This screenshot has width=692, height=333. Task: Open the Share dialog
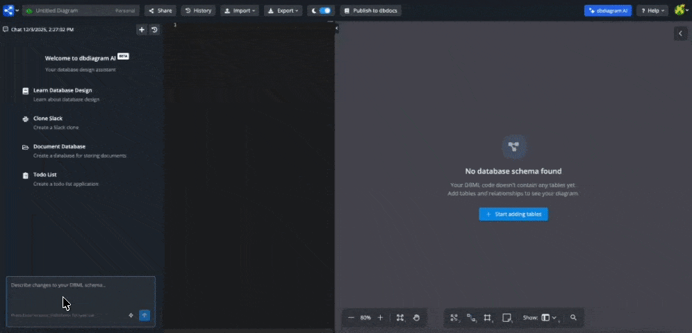click(x=160, y=10)
